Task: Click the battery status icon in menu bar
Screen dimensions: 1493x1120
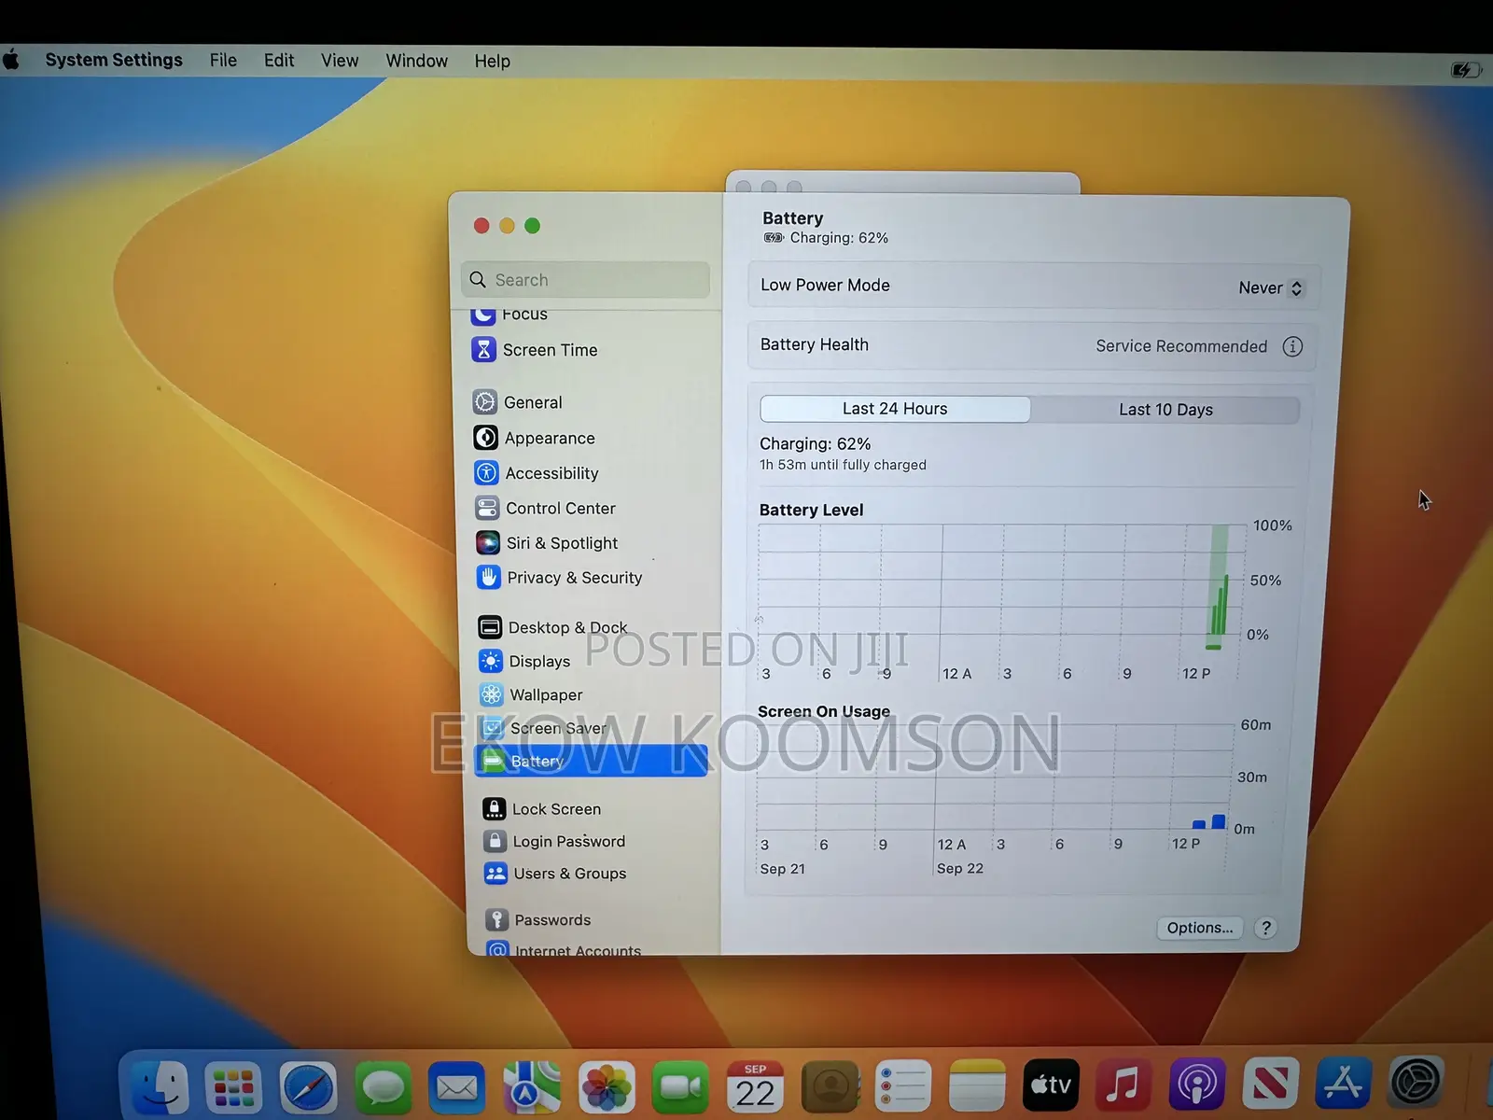Action: (1465, 70)
